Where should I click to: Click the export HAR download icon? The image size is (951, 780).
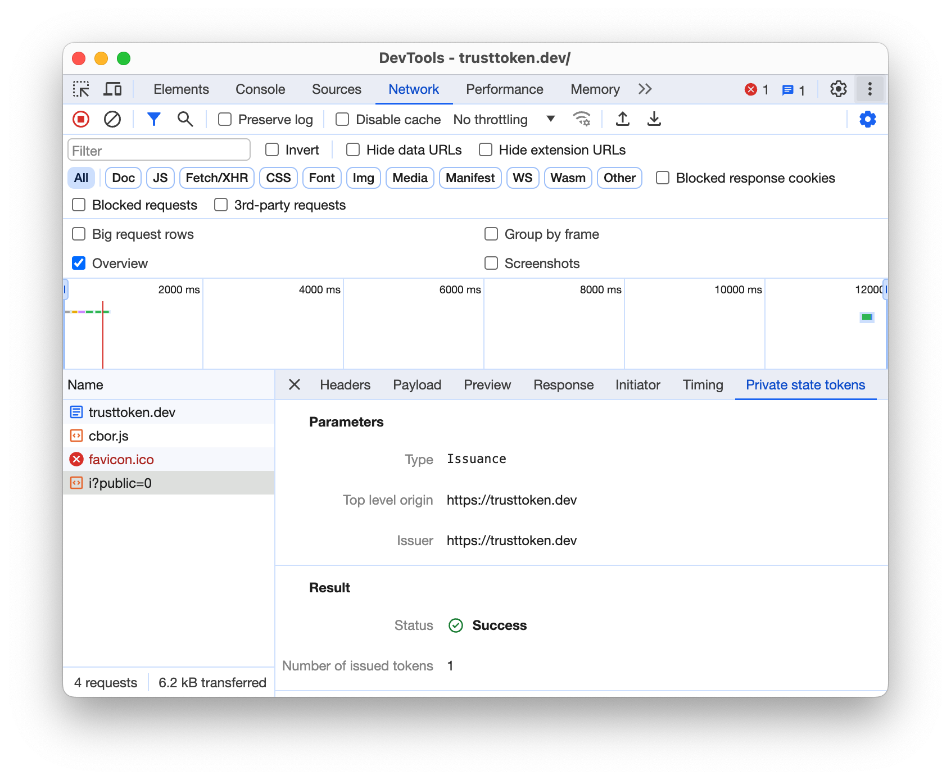(654, 119)
